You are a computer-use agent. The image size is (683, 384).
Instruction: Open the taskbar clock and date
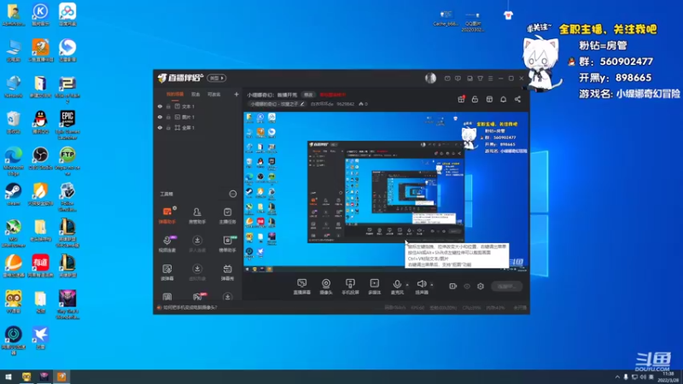(668, 377)
